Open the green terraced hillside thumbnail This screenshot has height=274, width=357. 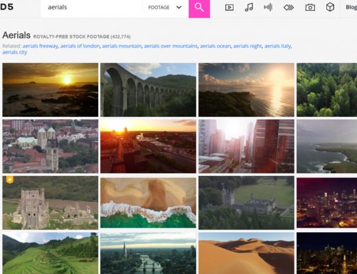(x=50, y=253)
